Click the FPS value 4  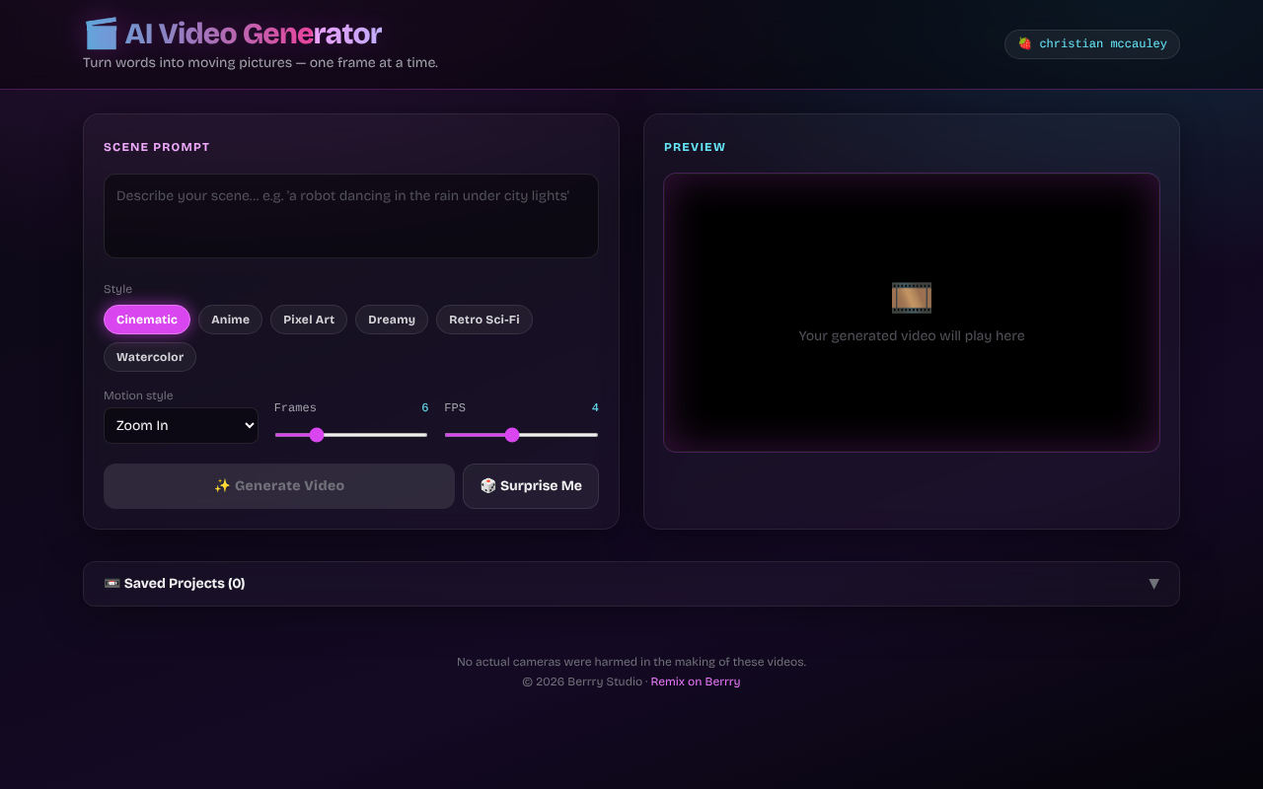click(x=595, y=407)
